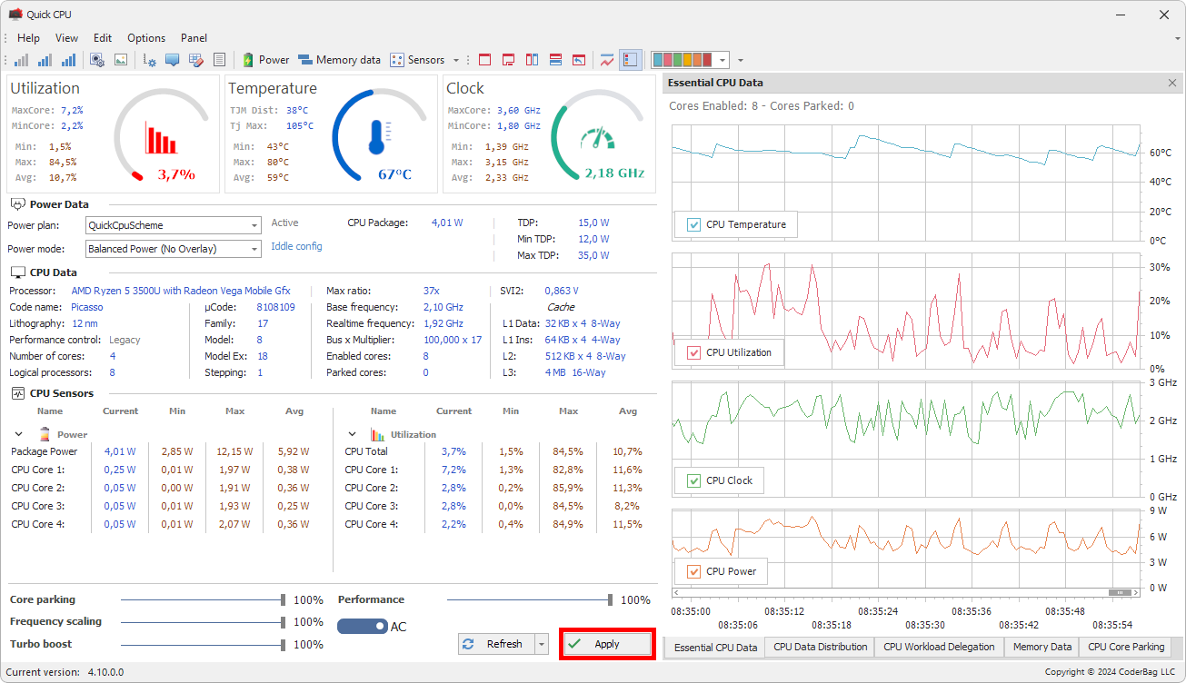Open the Options menu
The width and height of the screenshot is (1186, 683).
click(145, 37)
